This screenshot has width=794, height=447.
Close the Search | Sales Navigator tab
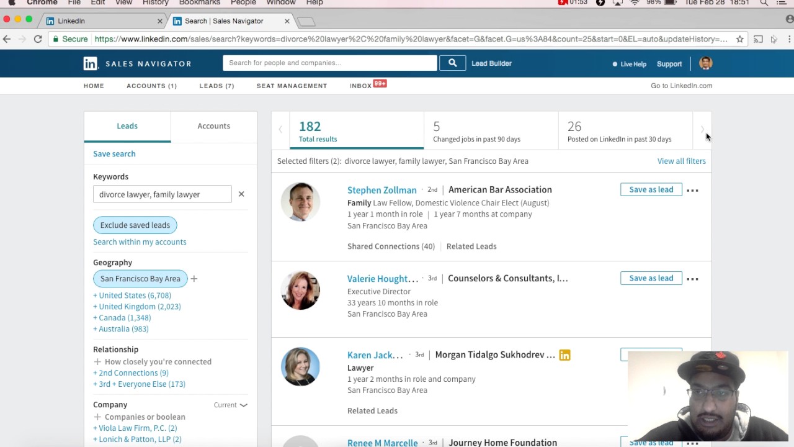[x=287, y=21]
